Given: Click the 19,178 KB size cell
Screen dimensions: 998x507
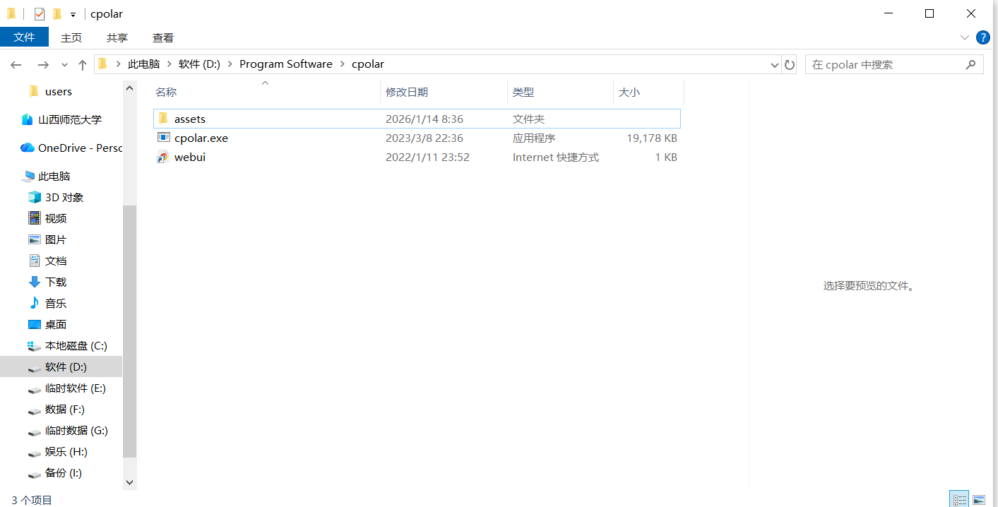Looking at the screenshot, I should [652, 138].
